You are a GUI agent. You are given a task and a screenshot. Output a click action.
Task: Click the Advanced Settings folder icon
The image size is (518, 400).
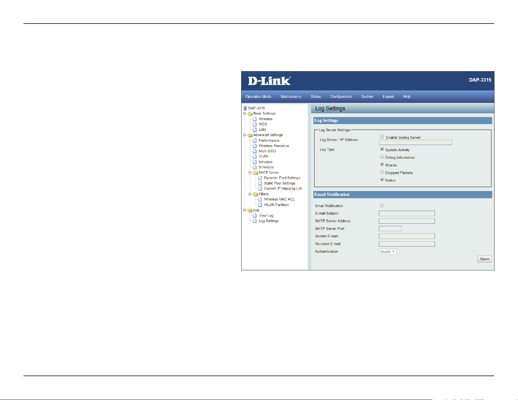(x=250, y=135)
